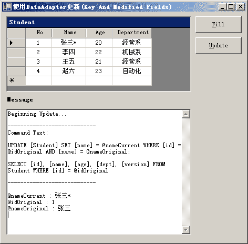The height and width of the screenshot is (244, 248).
Task: Sort by the Age column header
Action: click(99, 33)
